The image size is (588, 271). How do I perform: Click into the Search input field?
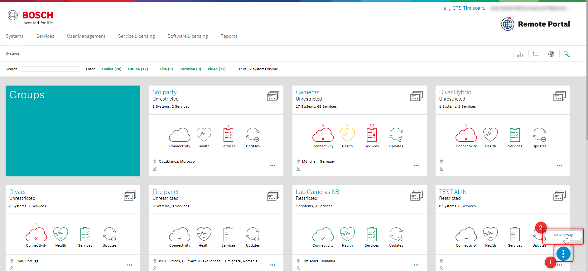[x=51, y=69]
